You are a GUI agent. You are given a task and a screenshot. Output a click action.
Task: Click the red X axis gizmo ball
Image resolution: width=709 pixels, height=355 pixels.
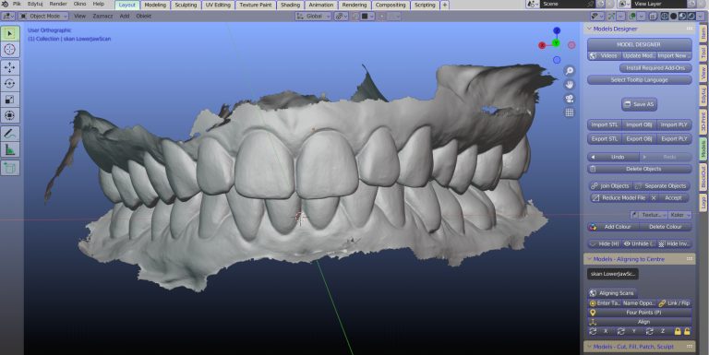(x=542, y=45)
